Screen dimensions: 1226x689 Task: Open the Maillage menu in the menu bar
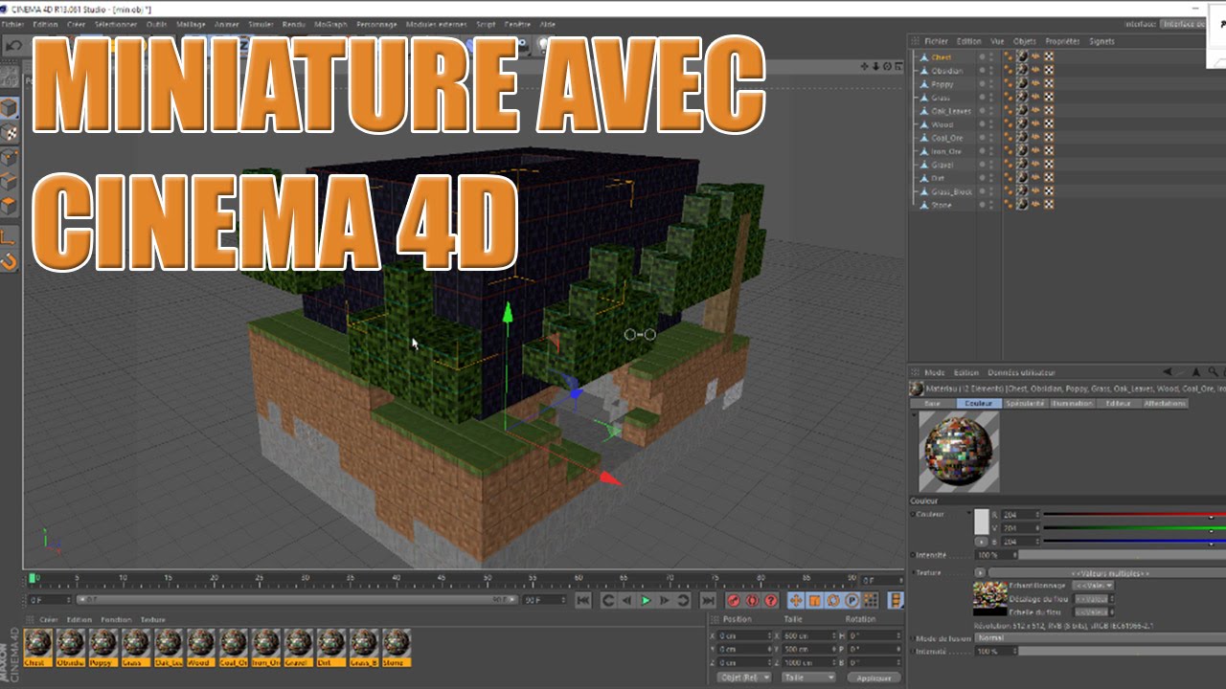click(191, 24)
